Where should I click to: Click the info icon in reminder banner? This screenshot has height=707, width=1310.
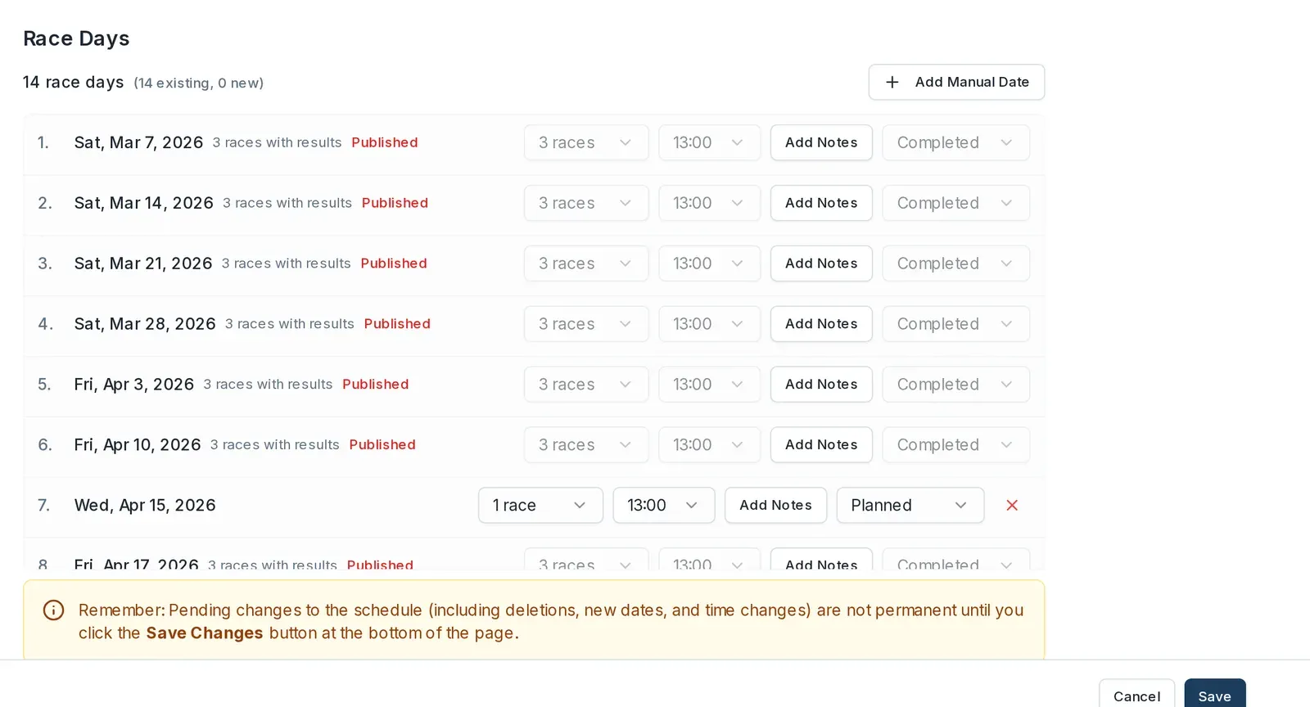(53, 610)
